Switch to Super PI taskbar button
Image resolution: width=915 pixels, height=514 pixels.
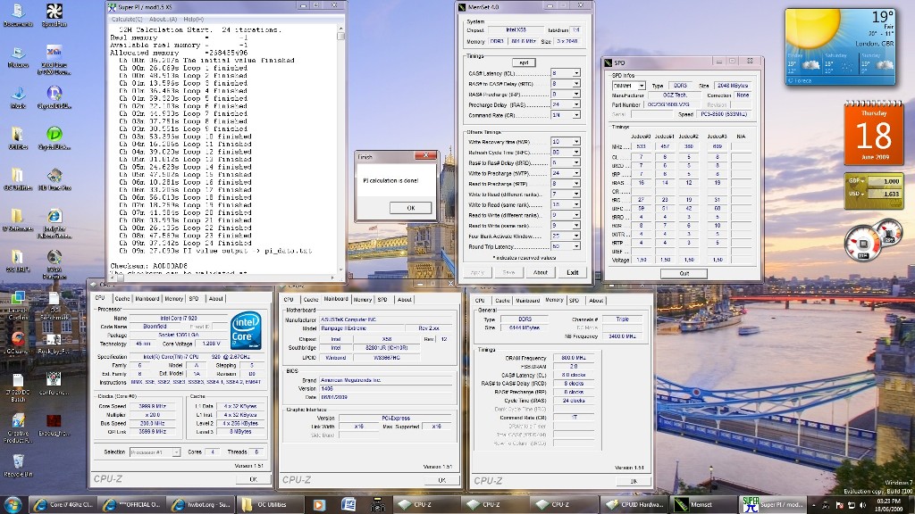click(x=772, y=505)
